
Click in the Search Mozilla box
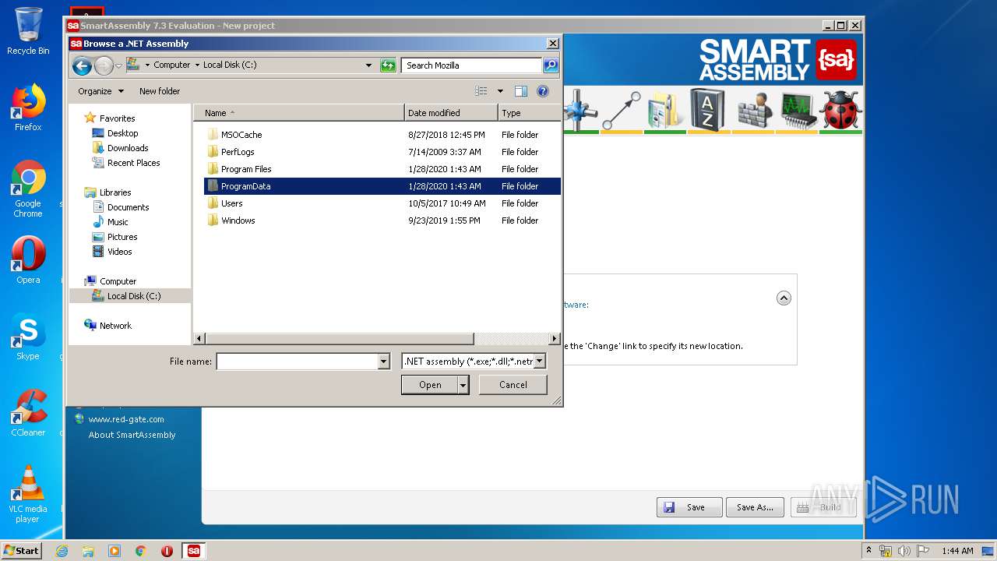471,65
